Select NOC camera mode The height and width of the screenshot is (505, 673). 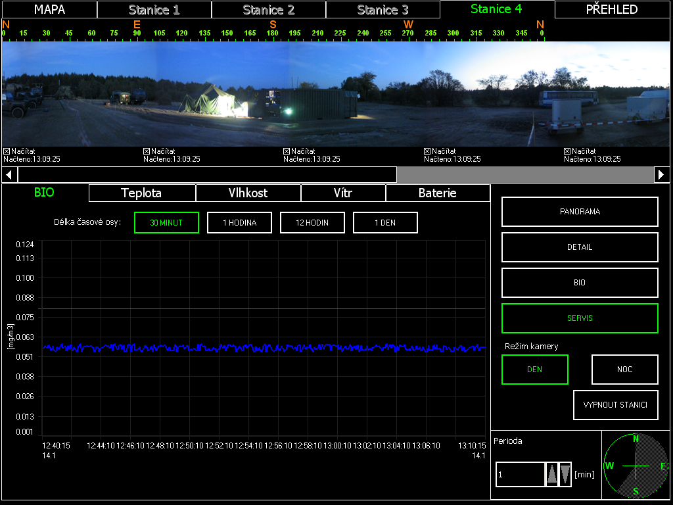(x=624, y=370)
